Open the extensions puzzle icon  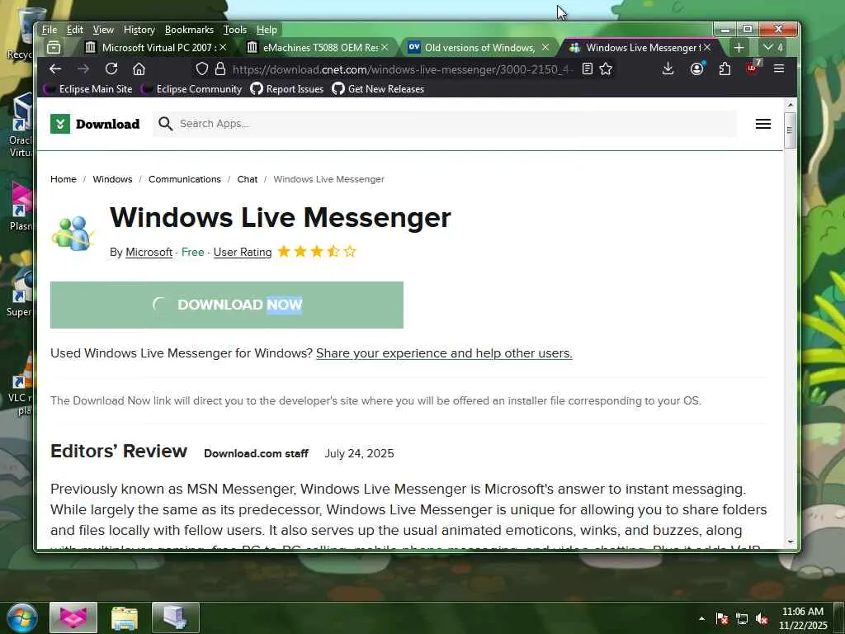[725, 69]
